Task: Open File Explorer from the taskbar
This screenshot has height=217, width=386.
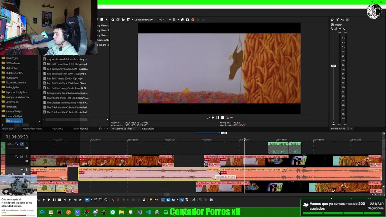Action: [122, 212]
